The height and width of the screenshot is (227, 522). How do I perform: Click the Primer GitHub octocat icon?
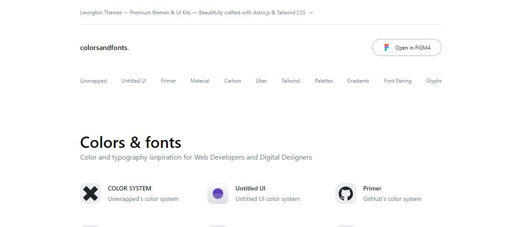(346, 194)
